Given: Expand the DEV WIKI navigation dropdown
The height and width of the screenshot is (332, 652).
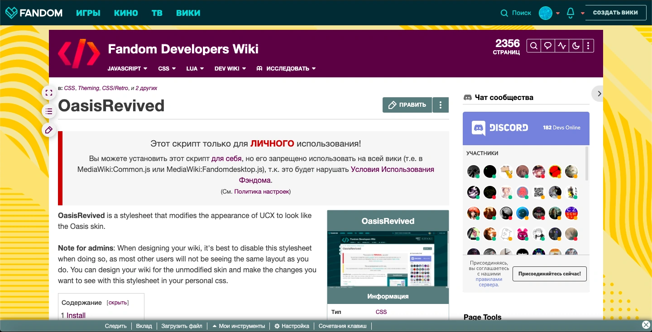Looking at the screenshot, I should tap(230, 69).
